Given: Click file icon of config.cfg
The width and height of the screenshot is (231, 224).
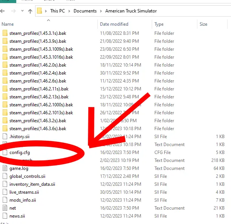Looking at the screenshot, I should (x=5, y=152).
